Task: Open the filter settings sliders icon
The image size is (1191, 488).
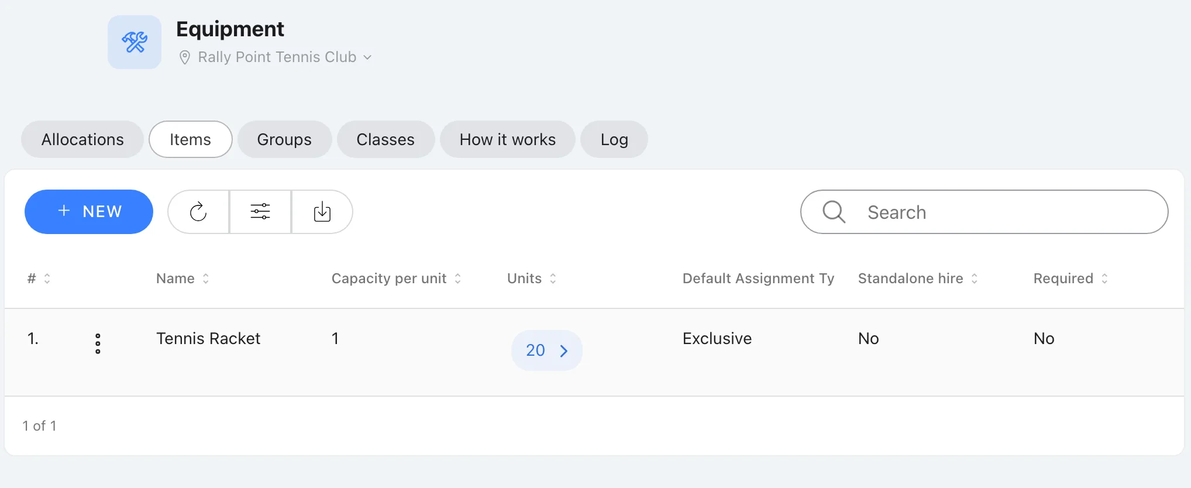Action: tap(260, 212)
